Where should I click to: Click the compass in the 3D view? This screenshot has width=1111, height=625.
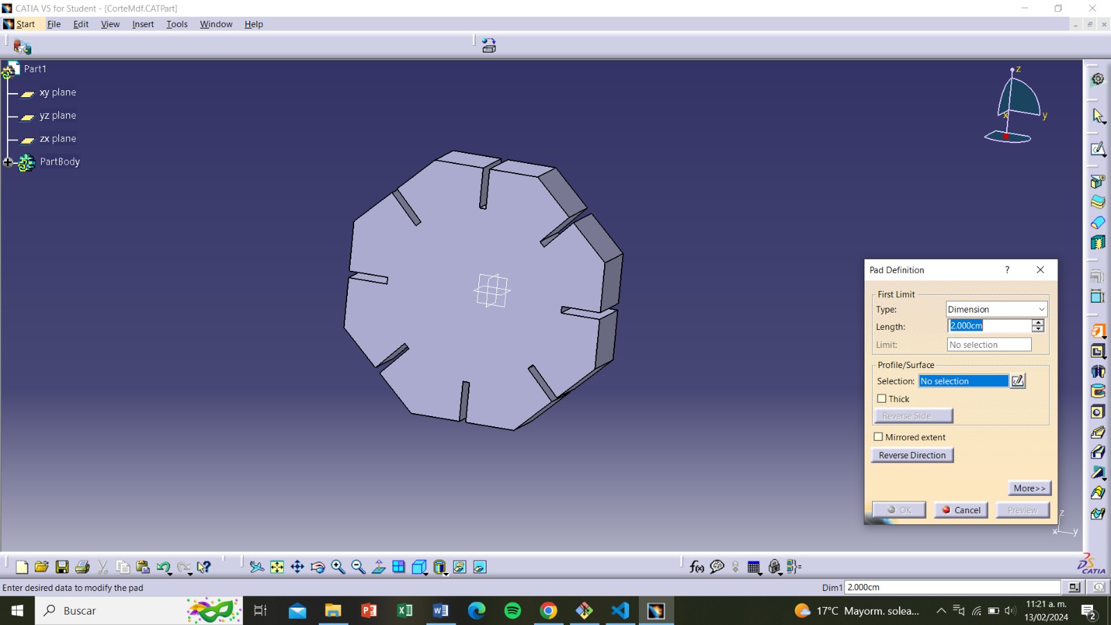click(x=1016, y=105)
